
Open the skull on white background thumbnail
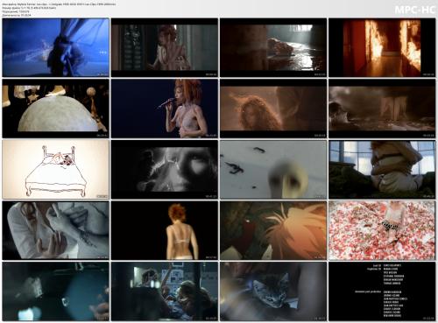point(273,170)
